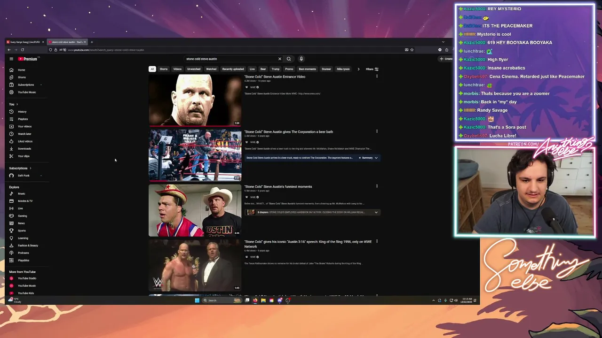Select the Beer filter chip

[x=263, y=69]
